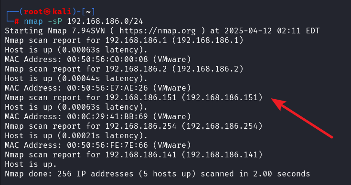Click the scan report line for 192.168.186.2

pos(124,69)
